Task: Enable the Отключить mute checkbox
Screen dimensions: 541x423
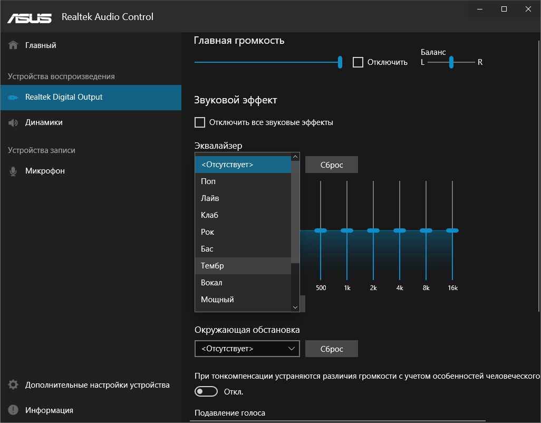Action: pos(358,62)
